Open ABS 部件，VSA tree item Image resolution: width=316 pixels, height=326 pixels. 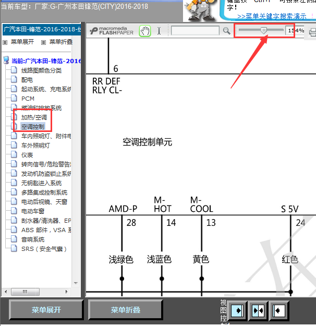(x=46, y=230)
